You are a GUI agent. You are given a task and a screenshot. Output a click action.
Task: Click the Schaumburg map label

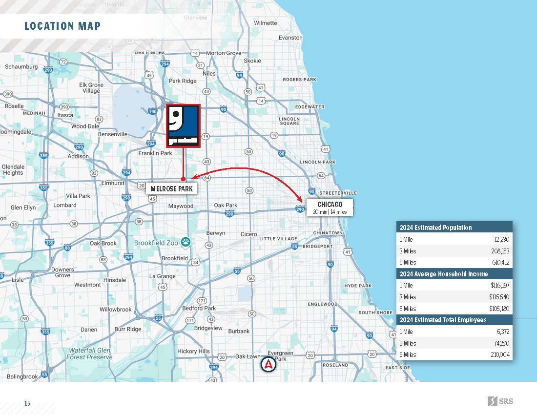pyautogui.click(x=21, y=66)
